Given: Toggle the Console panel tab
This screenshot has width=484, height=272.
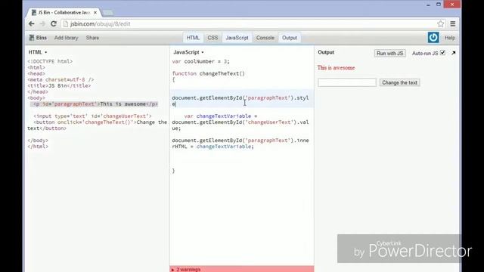Looking at the screenshot, I should click(265, 38).
